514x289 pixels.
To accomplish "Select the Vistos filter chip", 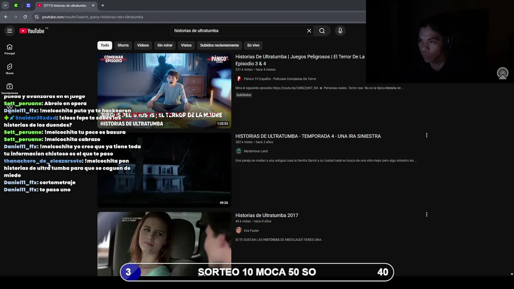I will click(x=186, y=45).
